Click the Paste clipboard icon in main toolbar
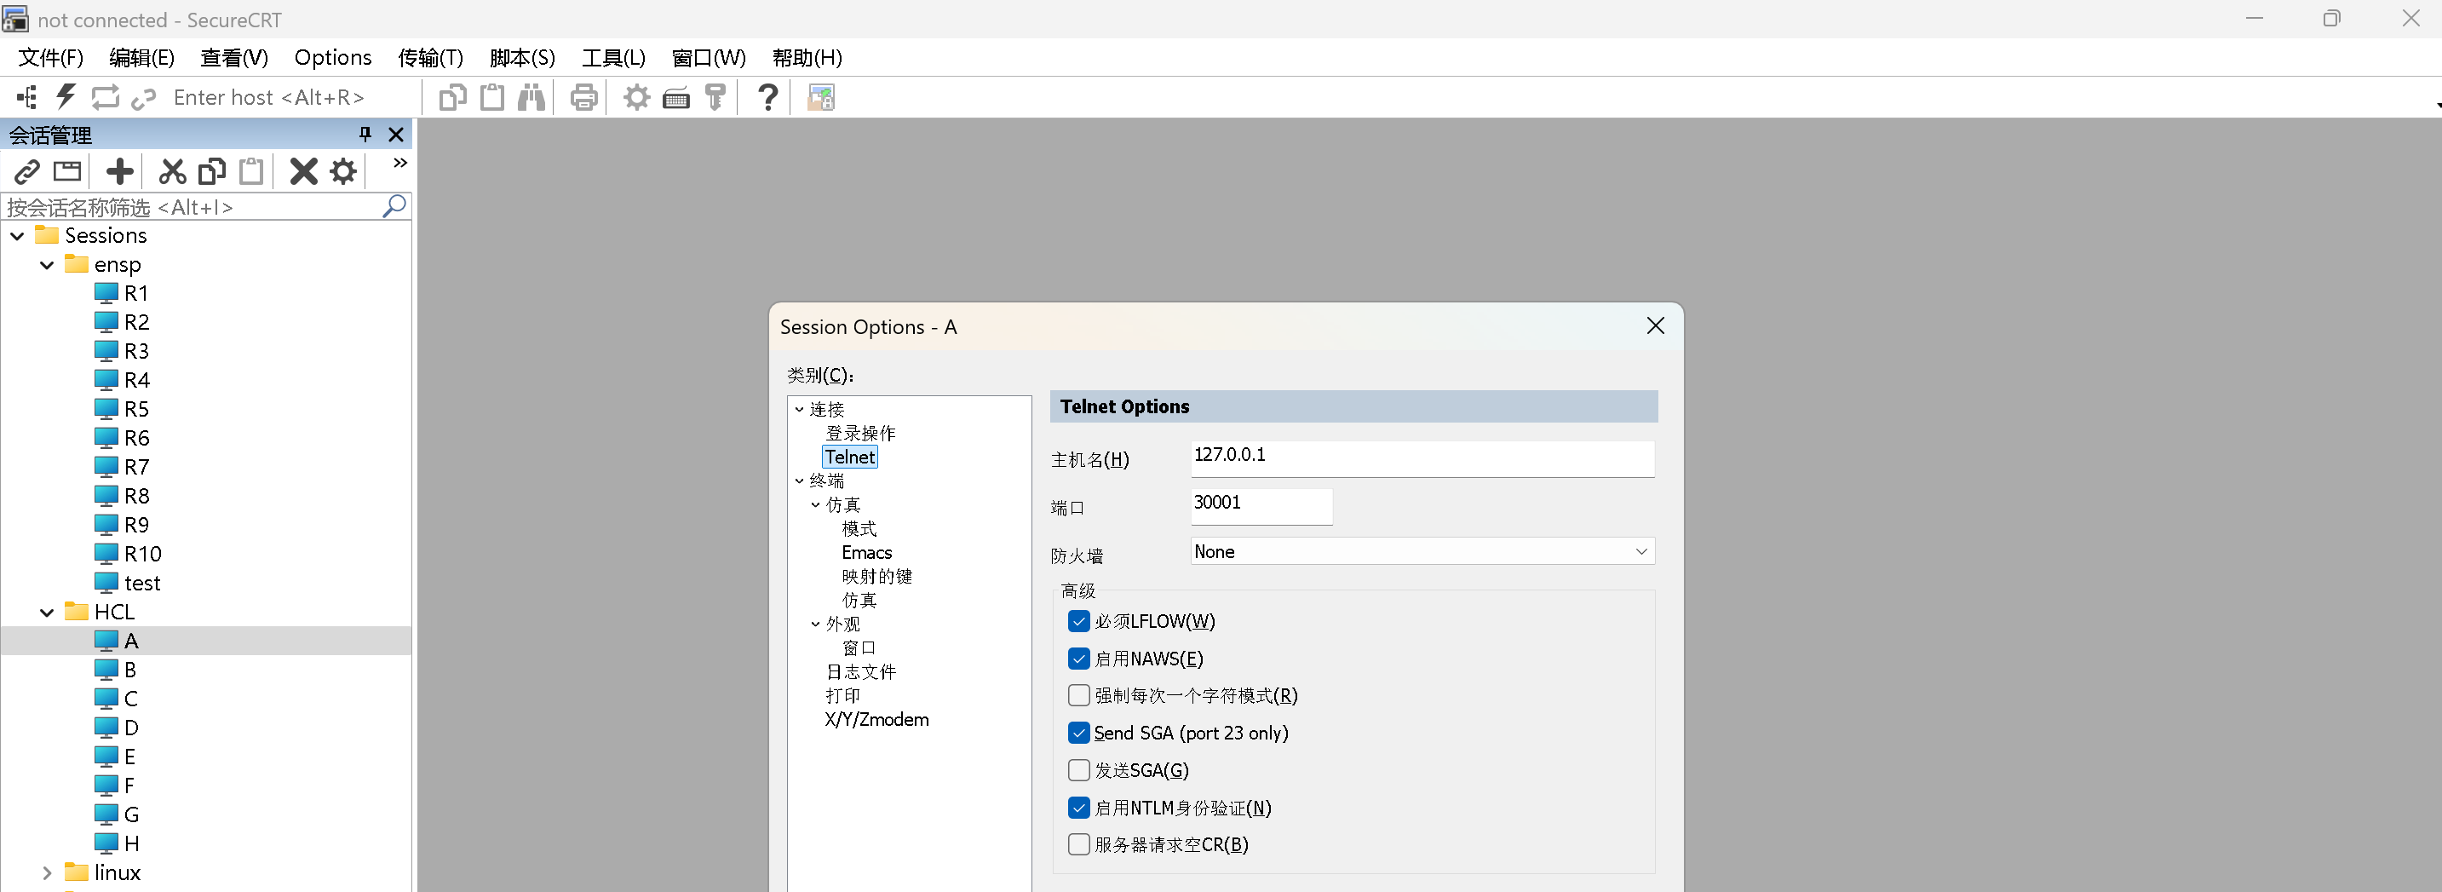The height and width of the screenshot is (892, 2442). click(x=492, y=96)
